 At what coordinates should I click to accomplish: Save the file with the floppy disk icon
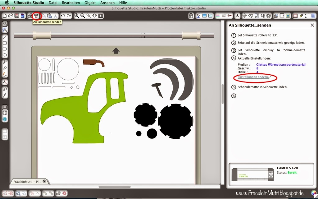[x=17, y=16]
